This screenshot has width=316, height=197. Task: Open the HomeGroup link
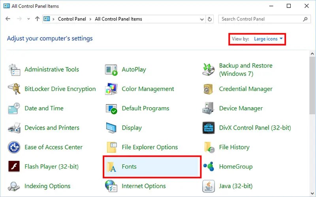click(236, 167)
